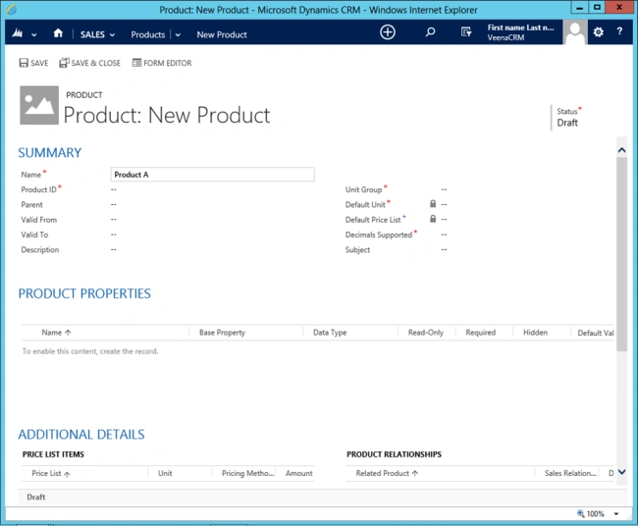Image resolution: width=638 pixels, height=526 pixels.
Task: Sort by Pricing Method column
Action: click(247, 473)
